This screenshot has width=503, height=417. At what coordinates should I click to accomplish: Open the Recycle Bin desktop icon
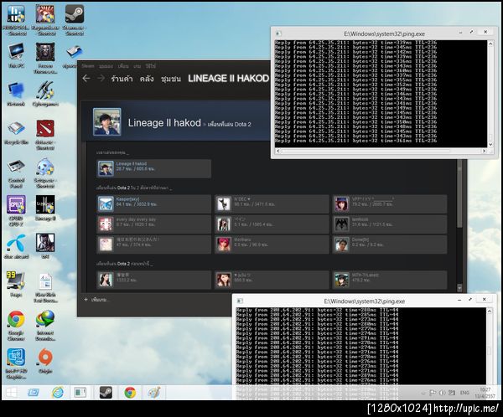pos(16,132)
